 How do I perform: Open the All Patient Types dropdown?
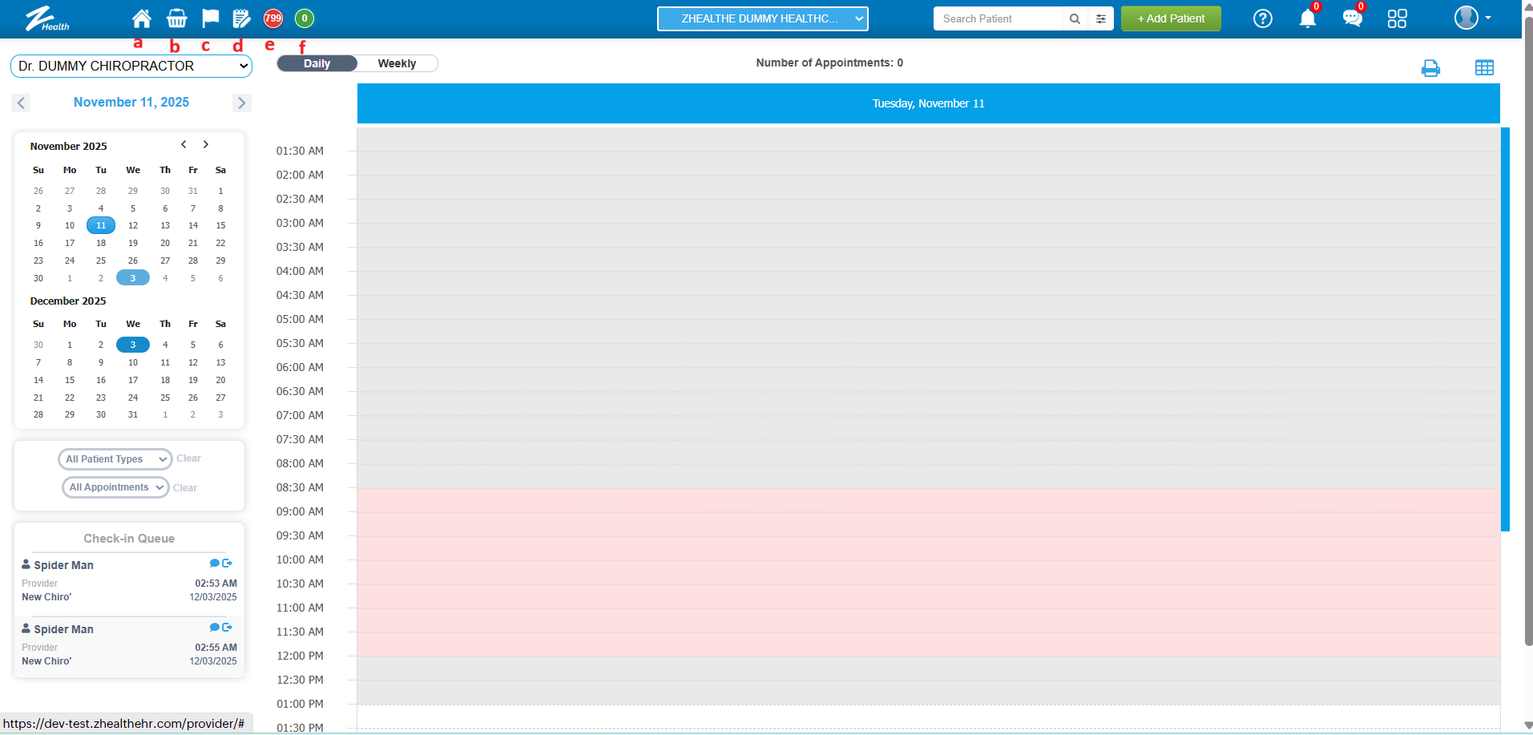(x=115, y=459)
